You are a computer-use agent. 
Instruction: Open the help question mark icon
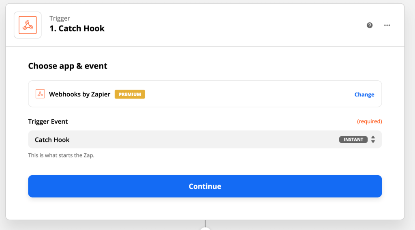[370, 25]
